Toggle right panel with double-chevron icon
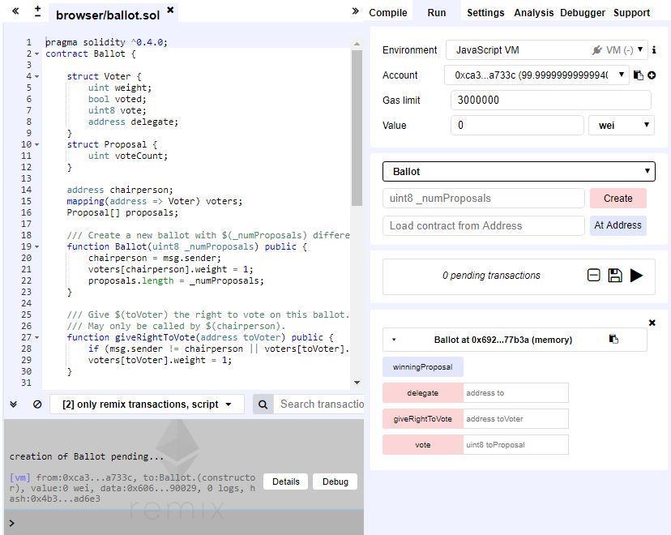Image resolution: width=671 pixels, height=535 pixels. 355,11
